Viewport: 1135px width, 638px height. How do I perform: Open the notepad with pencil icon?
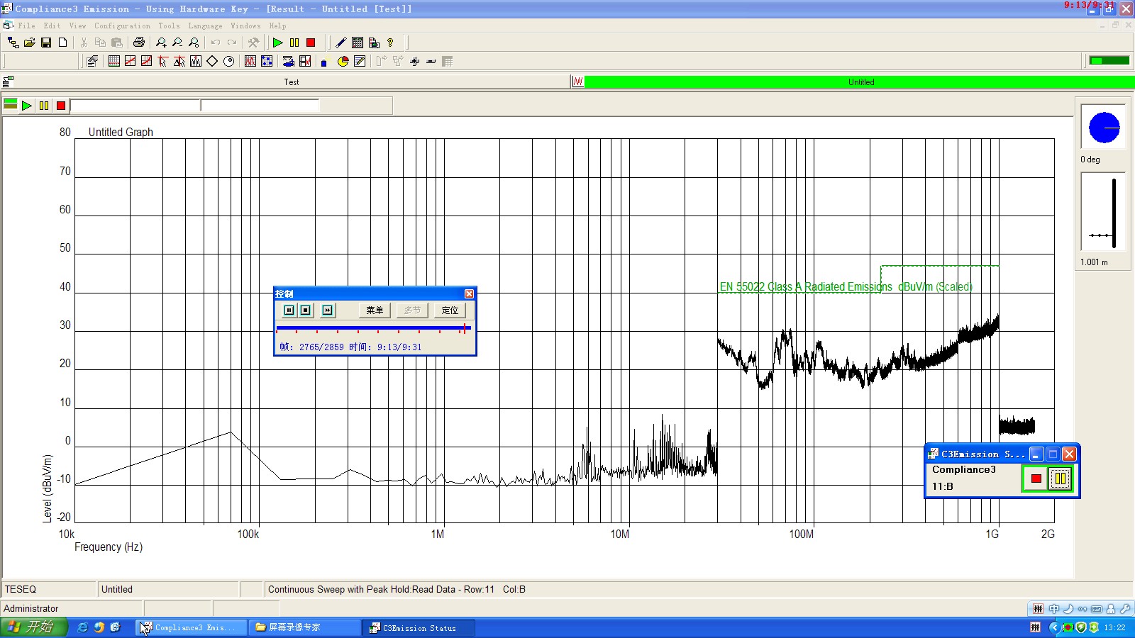[360, 62]
